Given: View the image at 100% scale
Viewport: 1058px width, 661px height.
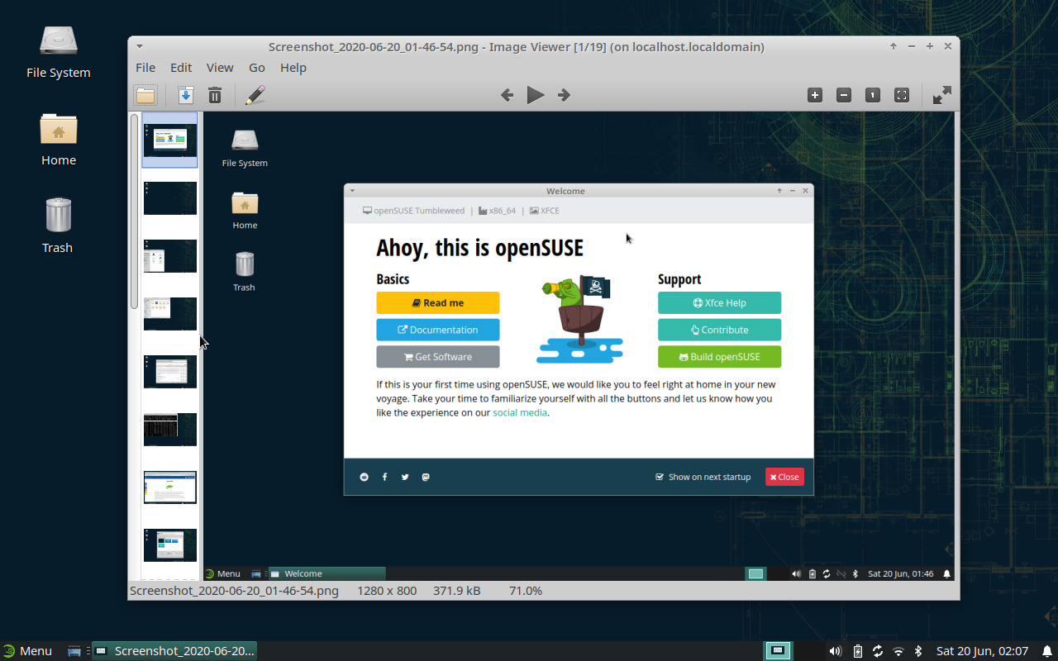Looking at the screenshot, I should click(x=872, y=94).
